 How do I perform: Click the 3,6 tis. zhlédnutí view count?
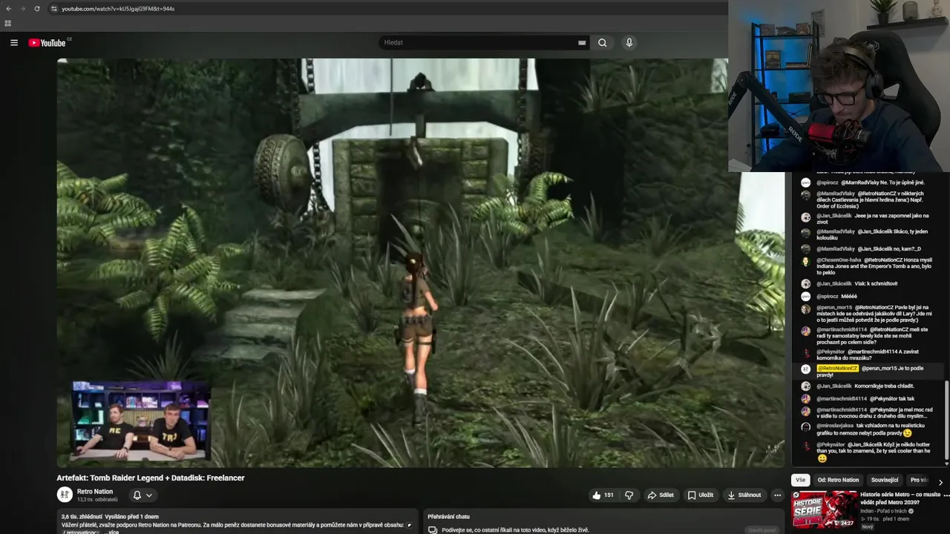pos(81,516)
